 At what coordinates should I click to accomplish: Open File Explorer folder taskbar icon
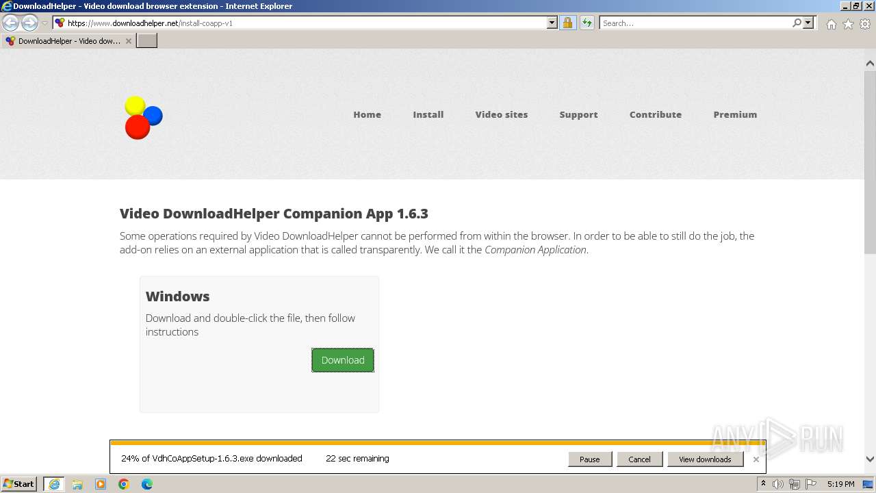point(77,484)
